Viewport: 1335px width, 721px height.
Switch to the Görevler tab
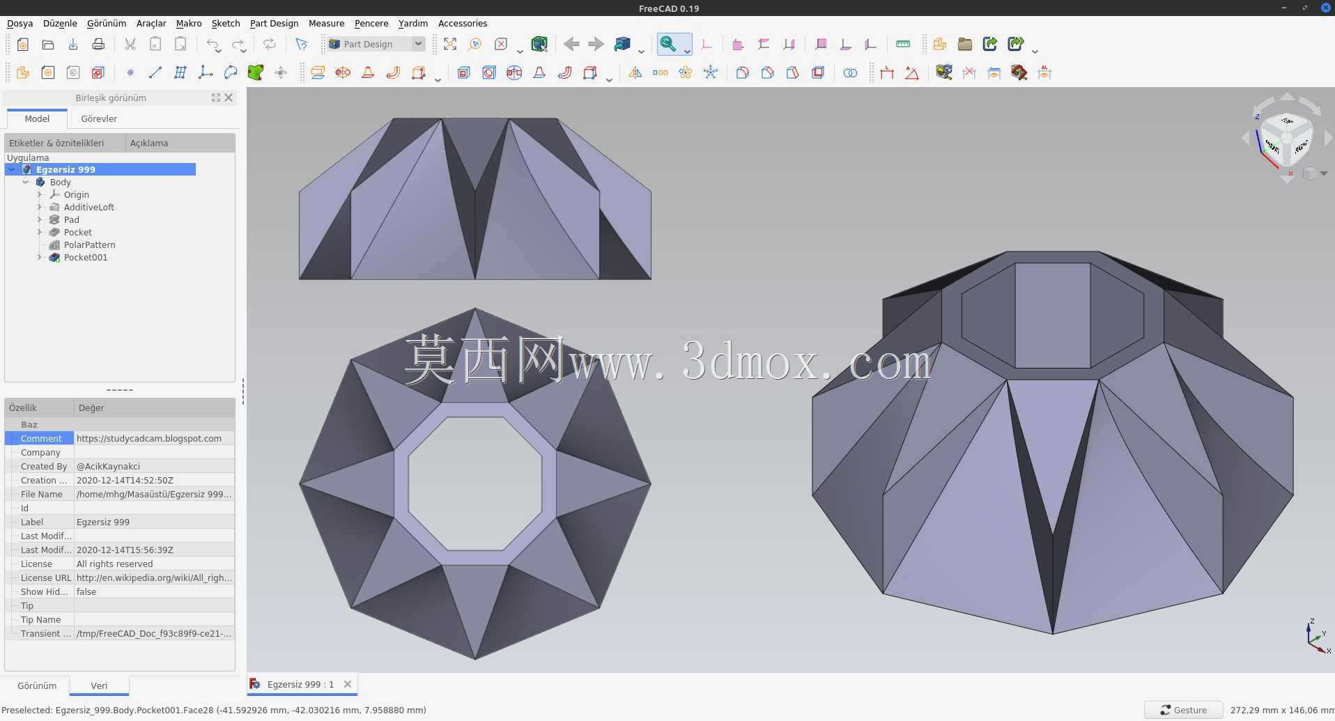[99, 118]
